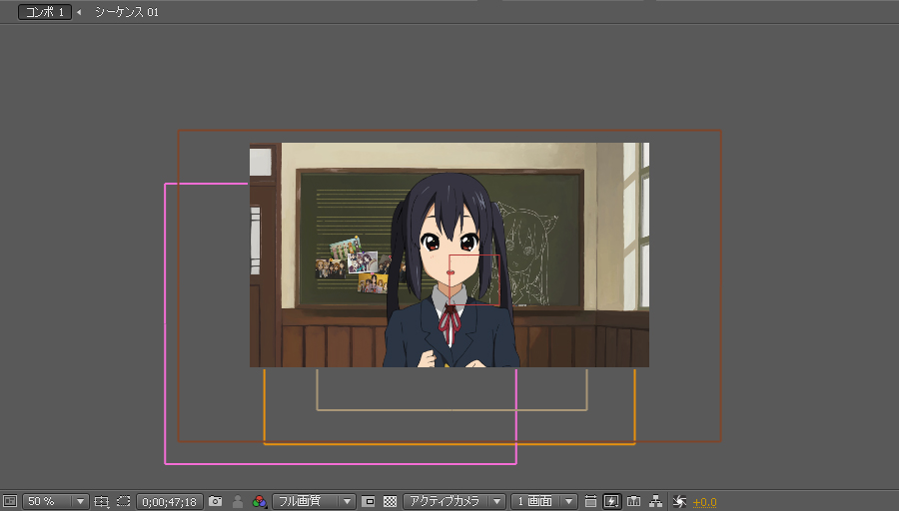Toggle the transparency grid checkerboard icon
This screenshot has width=899, height=511.
(390, 501)
